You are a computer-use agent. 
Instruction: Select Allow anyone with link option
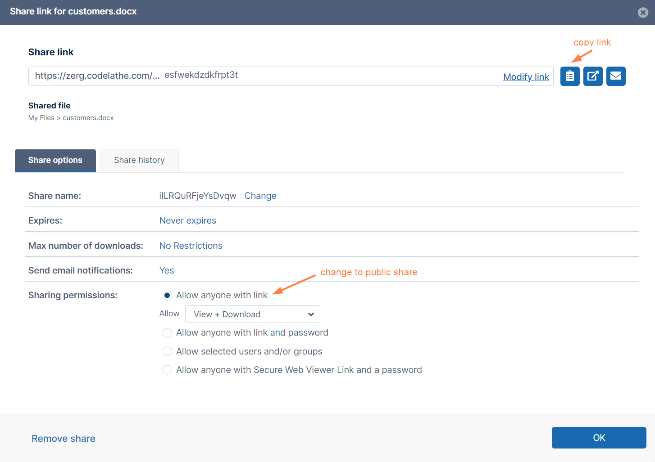[x=167, y=296]
